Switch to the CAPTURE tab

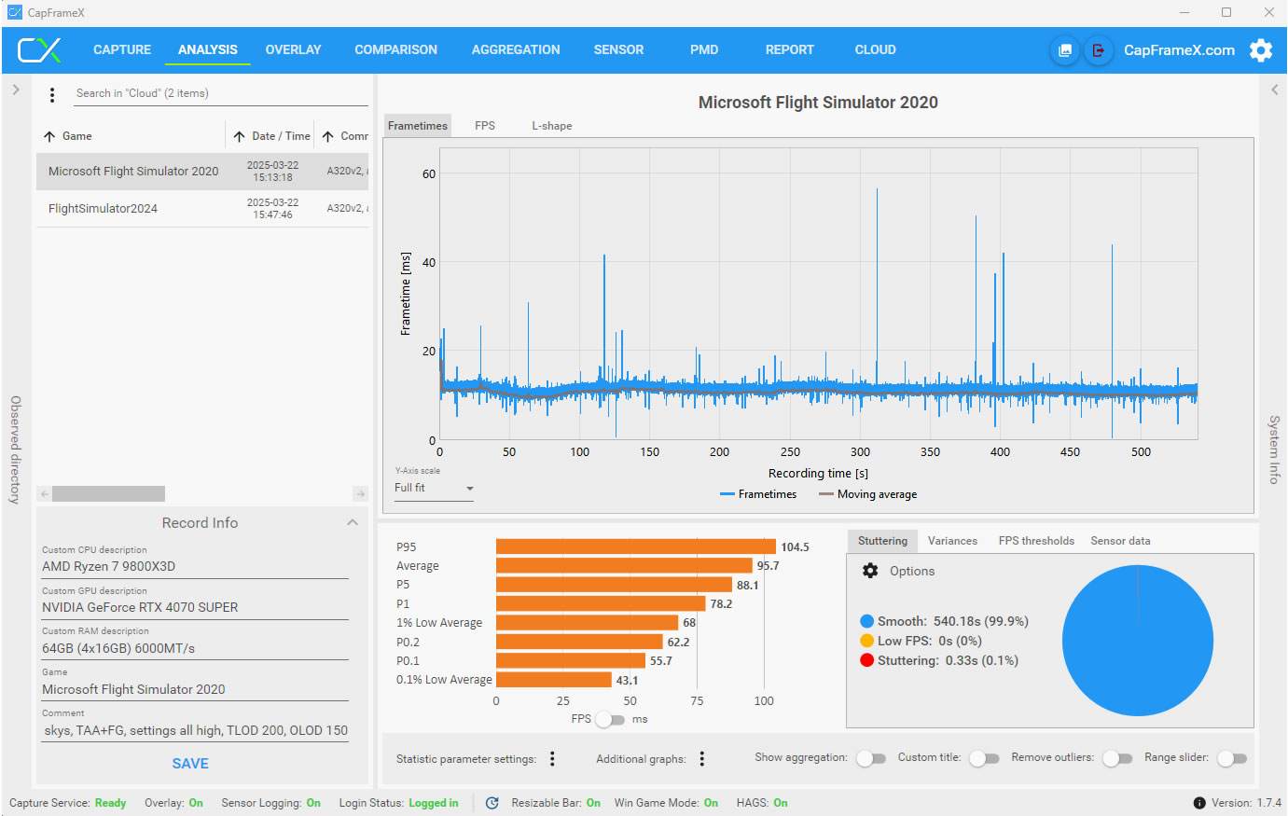(x=122, y=50)
